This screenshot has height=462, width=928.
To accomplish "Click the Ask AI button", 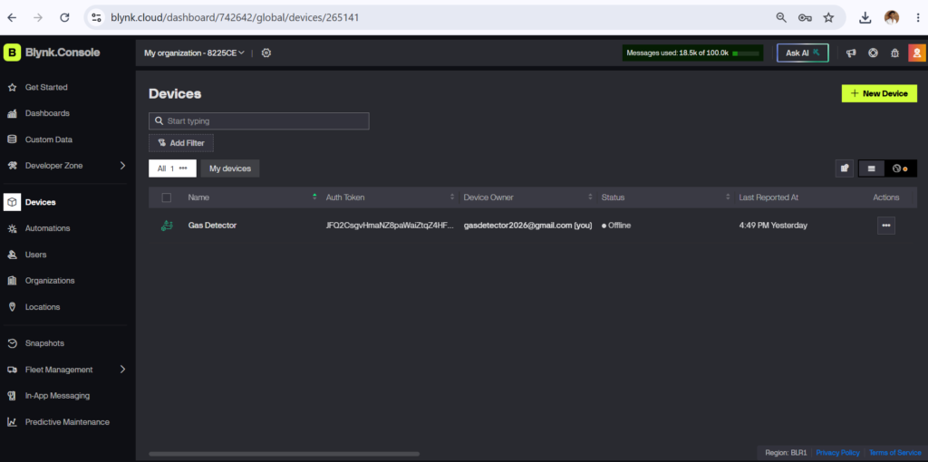I will [x=803, y=53].
